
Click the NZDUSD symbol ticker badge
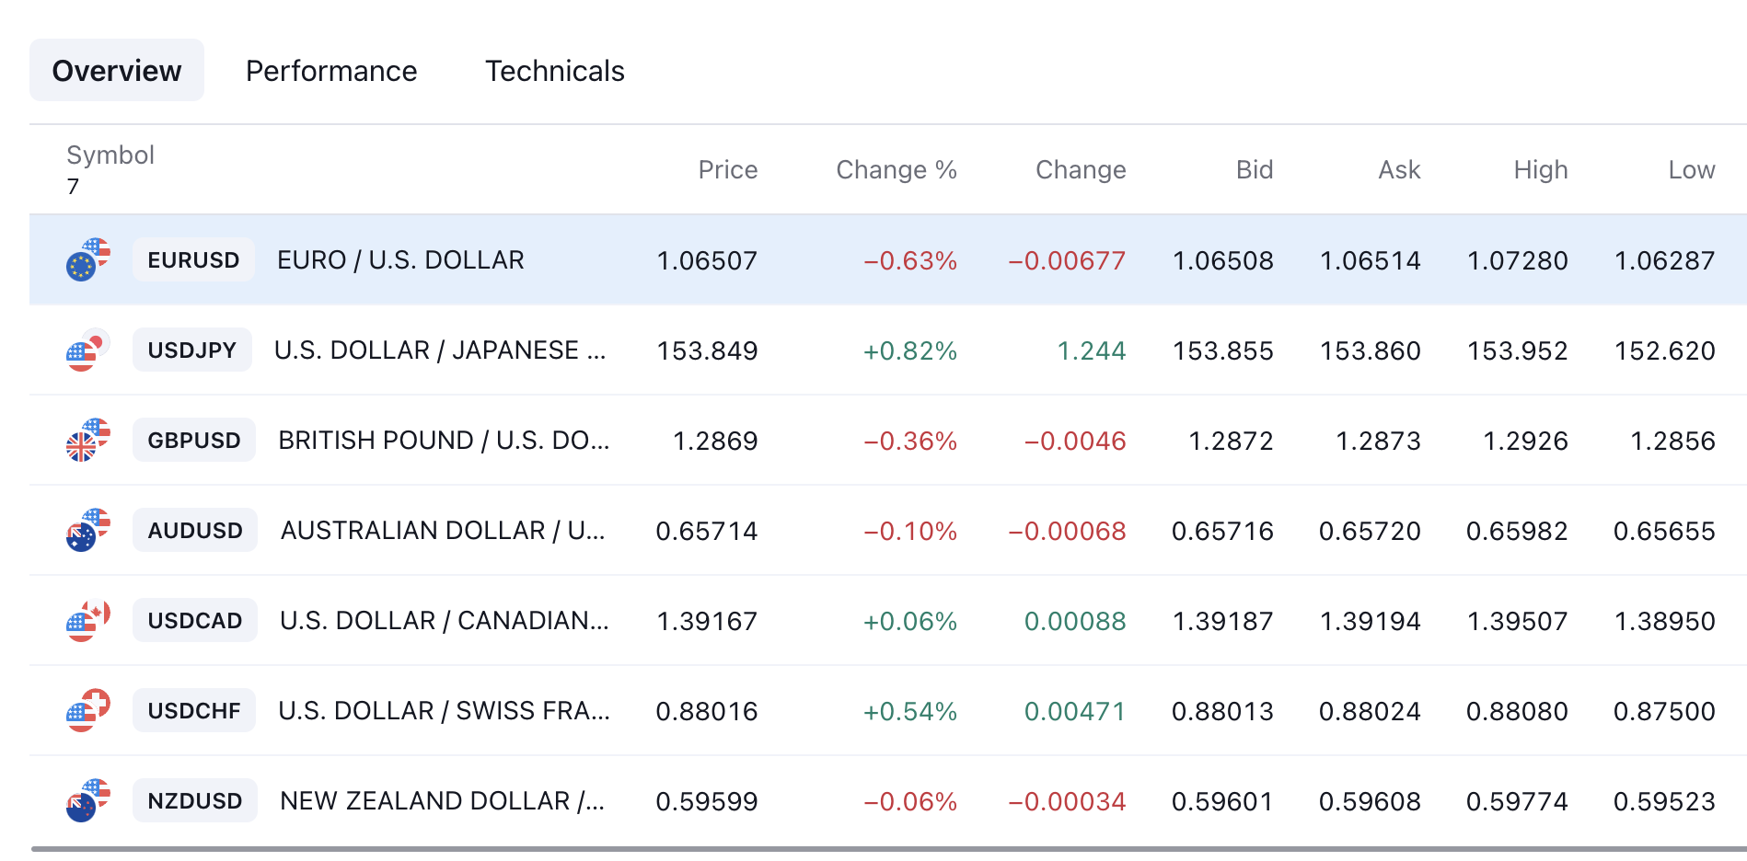point(195,801)
